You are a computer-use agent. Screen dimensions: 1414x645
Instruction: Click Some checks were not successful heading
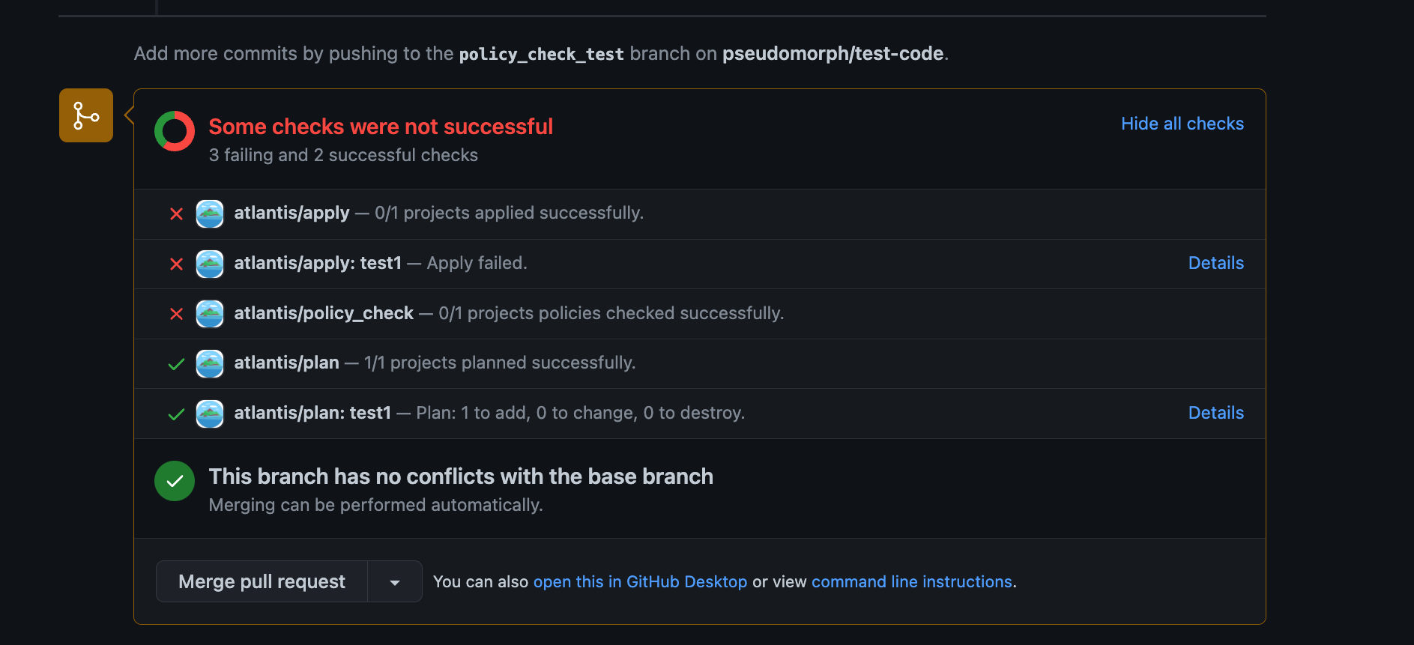coord(381,127)
